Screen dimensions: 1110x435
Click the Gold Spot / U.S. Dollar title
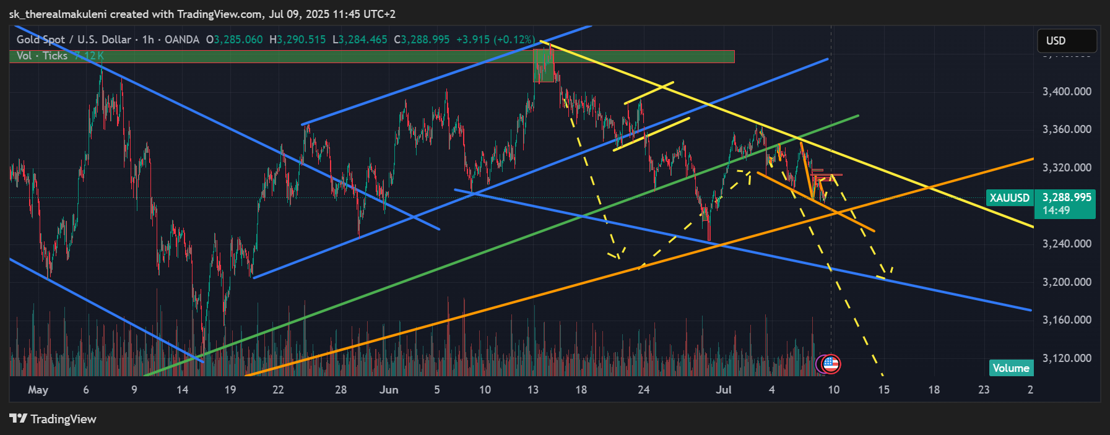point(74,40)
